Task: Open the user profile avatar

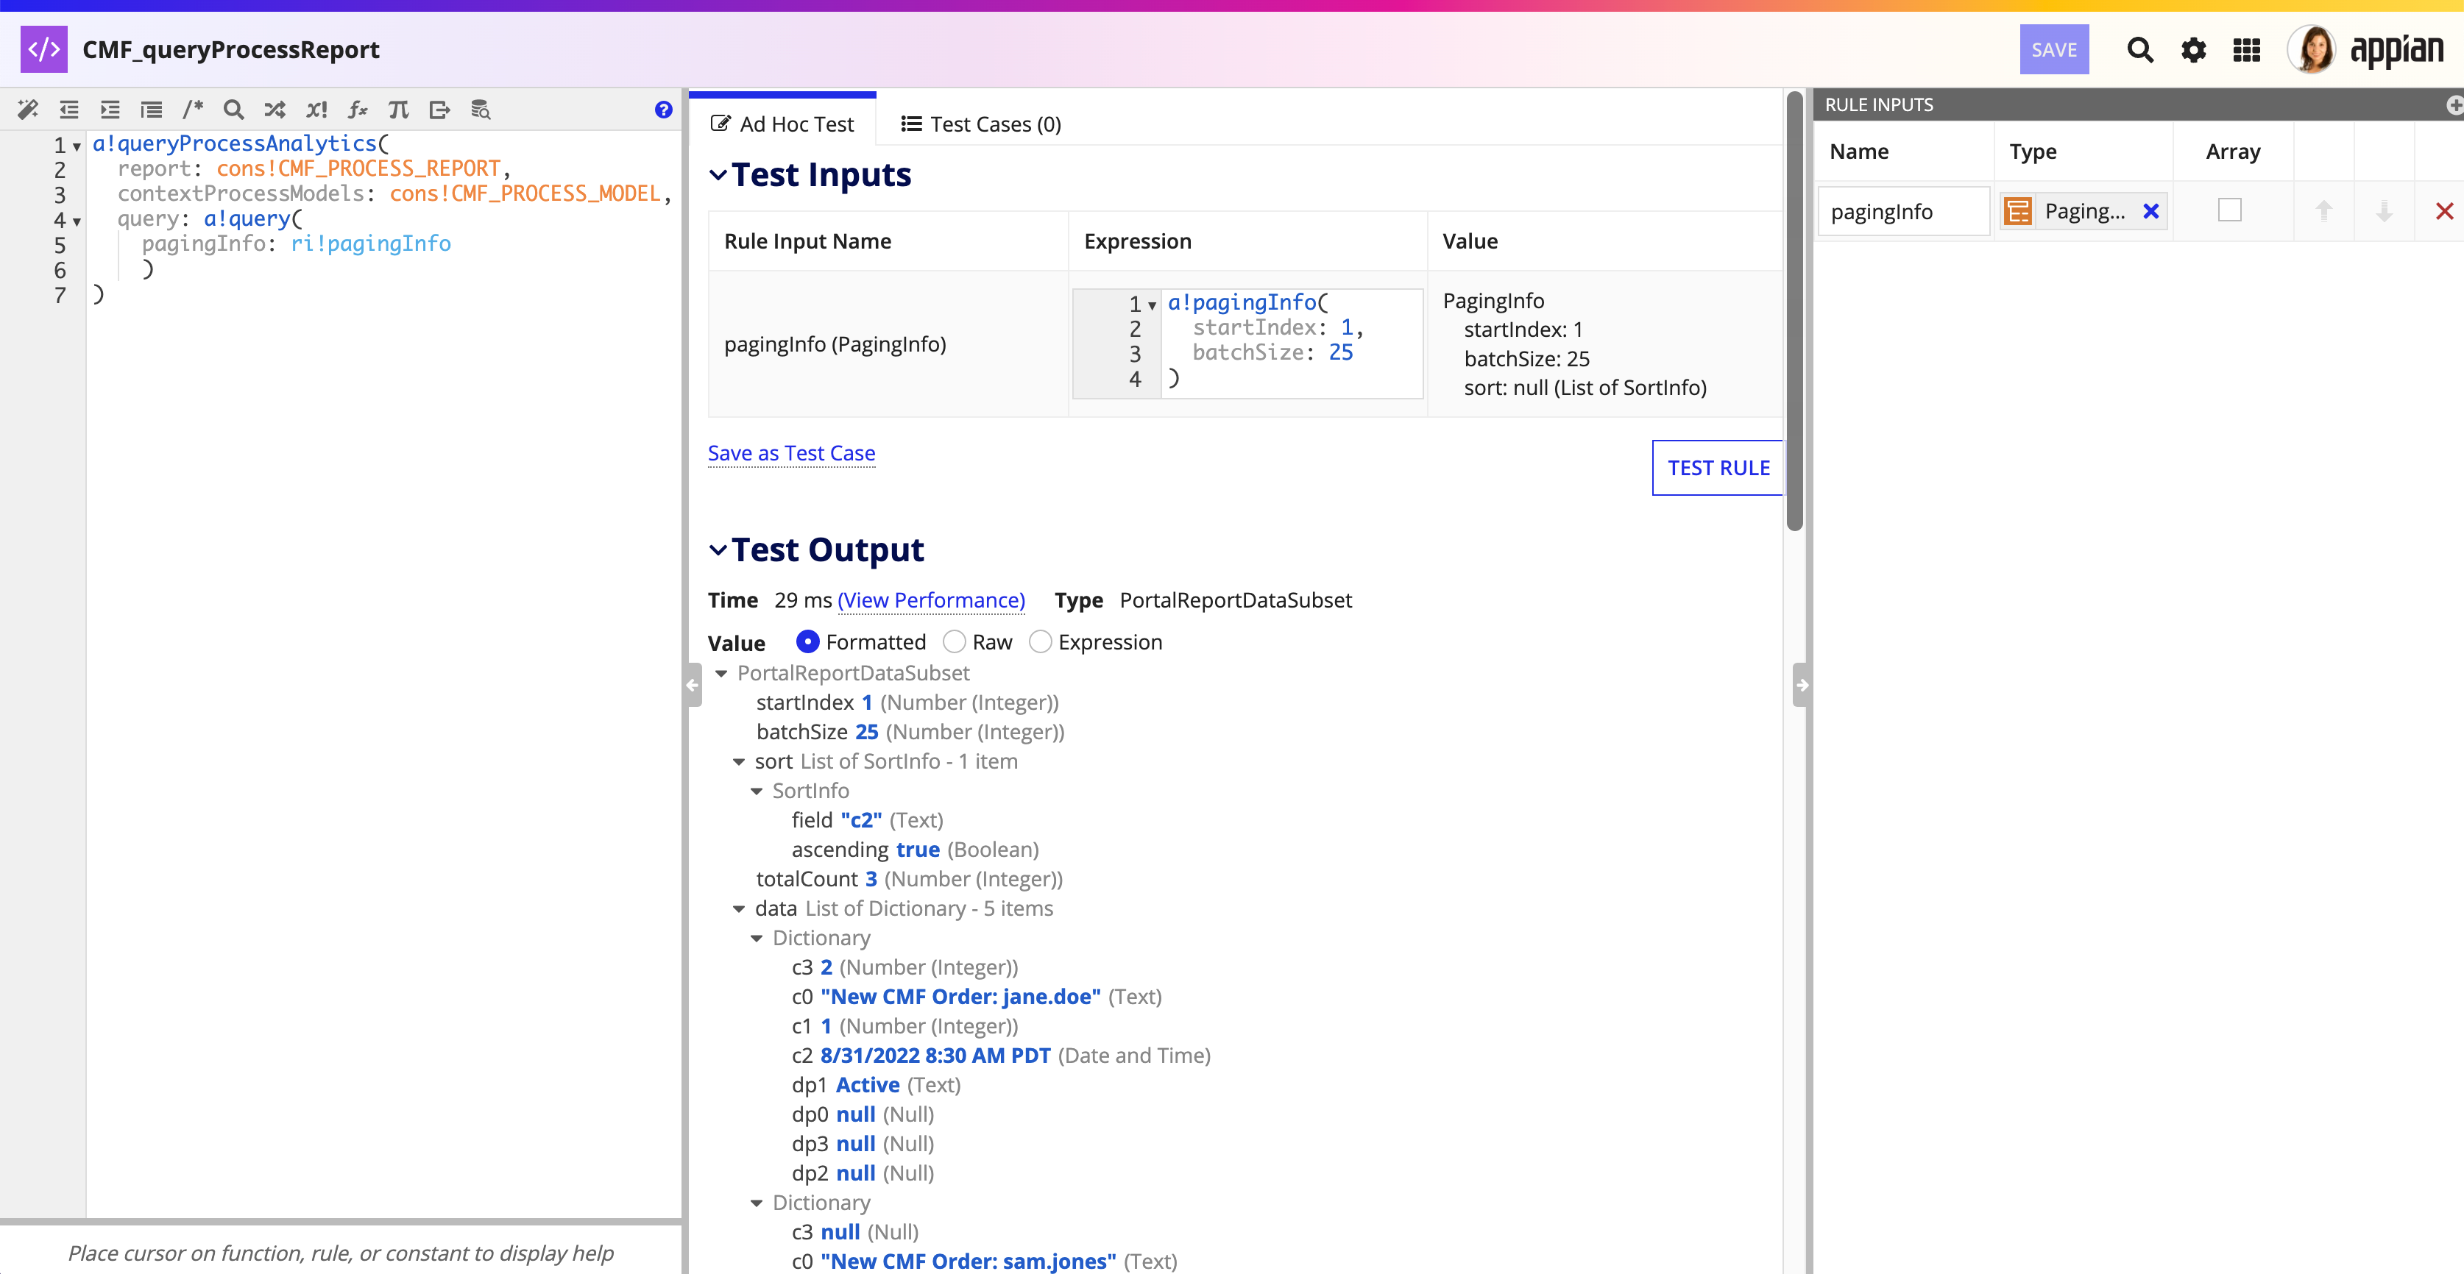Action: [2312, 50]
